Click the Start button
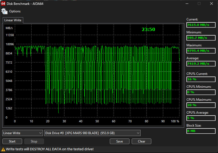 tap(12, 141)
